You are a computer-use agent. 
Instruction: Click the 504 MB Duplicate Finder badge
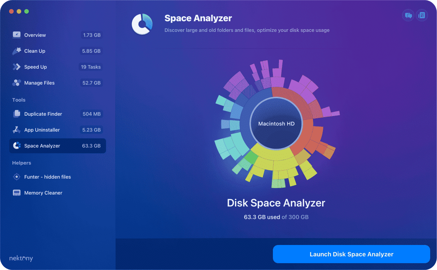pyautogui.click(x=91, y=114)
